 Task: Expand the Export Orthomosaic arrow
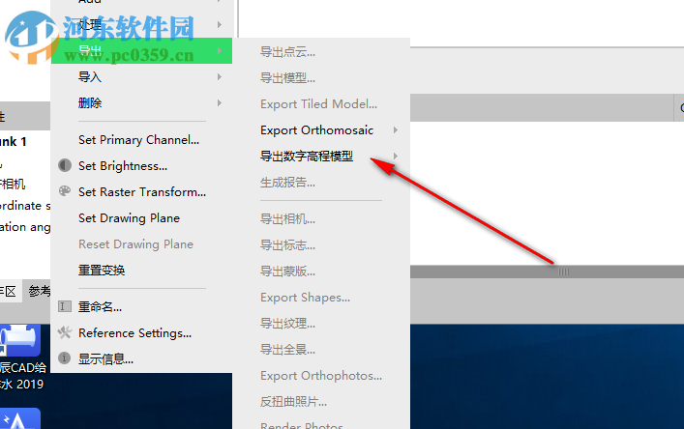click(x=396, y=130)
